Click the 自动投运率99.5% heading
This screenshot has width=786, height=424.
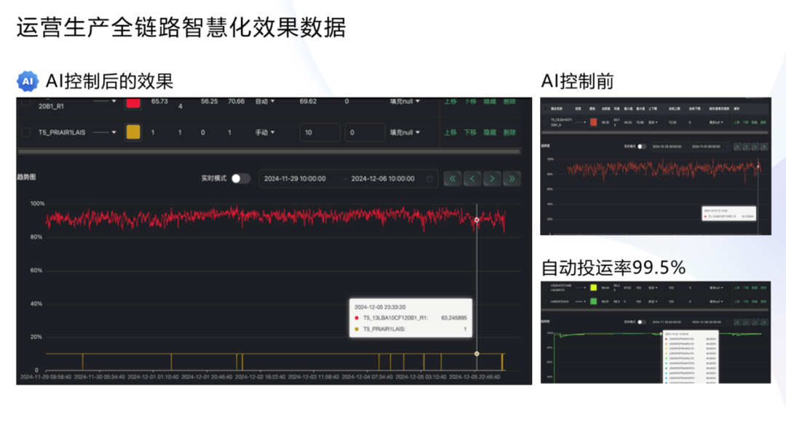(613, 268)
